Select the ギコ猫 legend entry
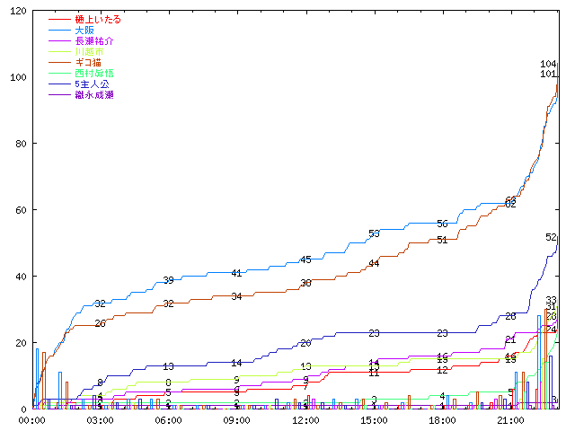This screenshot has height=431, width=575. point(88,63)
